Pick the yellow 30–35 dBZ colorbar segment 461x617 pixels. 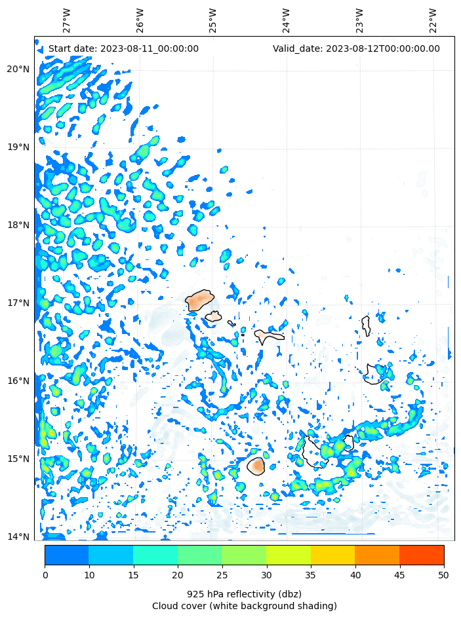coord(288,554)
